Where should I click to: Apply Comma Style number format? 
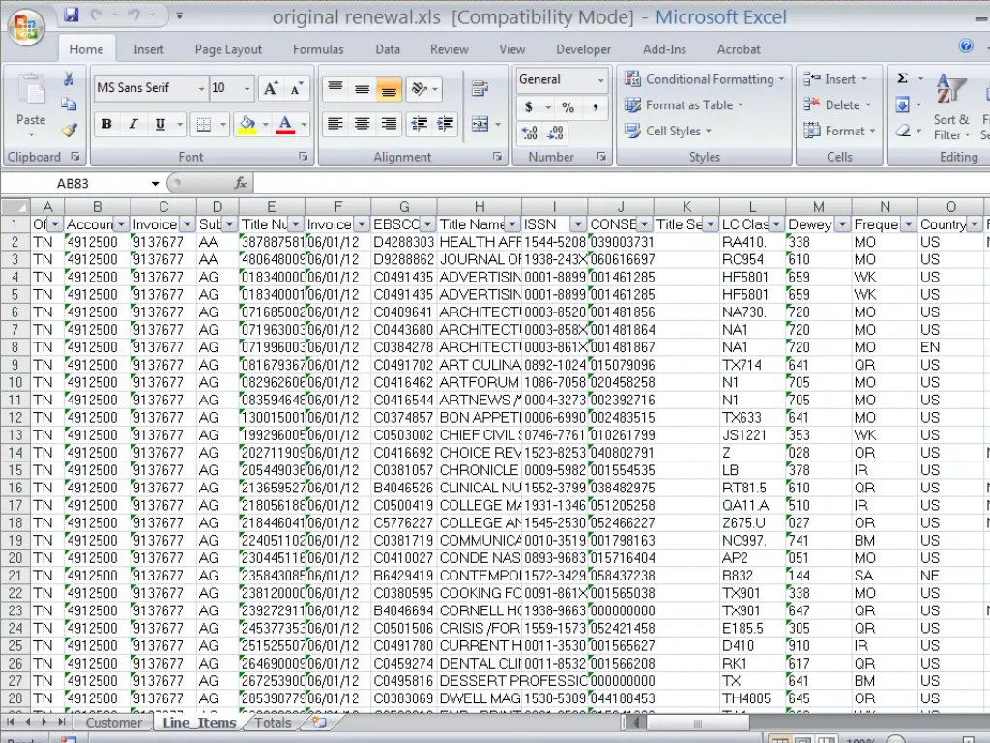click(x=595, y=107)
